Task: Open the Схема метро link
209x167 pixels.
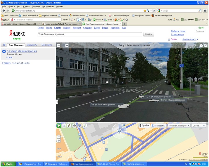Action: pyautogui.click(x=177, y=34)
